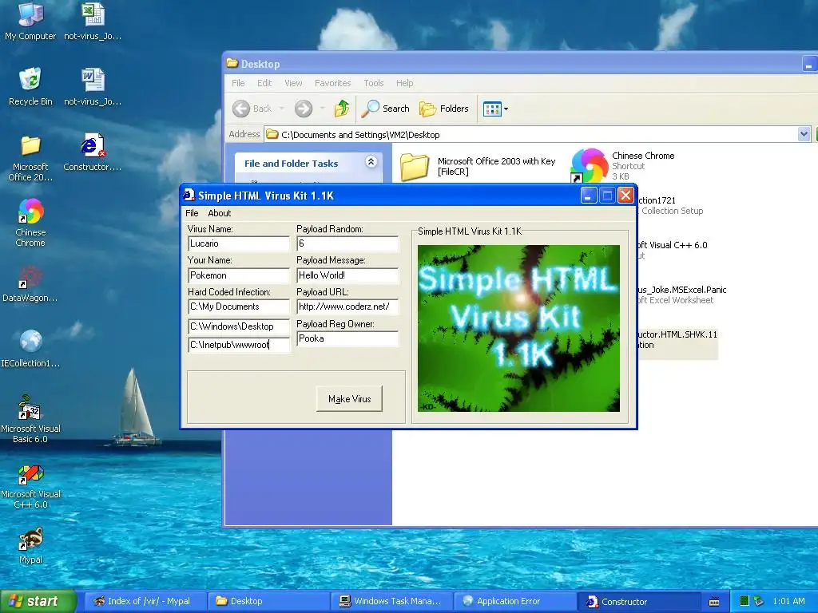Image resolution: width=818 pixels, height=613 pixels.
Task: Open Favorites menu in explorer window
Action: tap(333, 83)
